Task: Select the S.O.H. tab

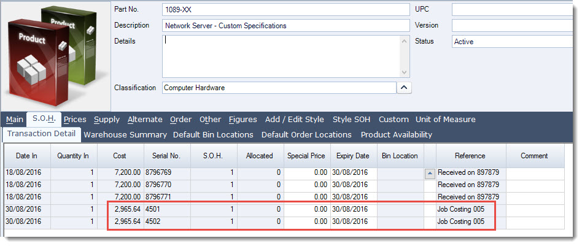Action: point(44,119)
